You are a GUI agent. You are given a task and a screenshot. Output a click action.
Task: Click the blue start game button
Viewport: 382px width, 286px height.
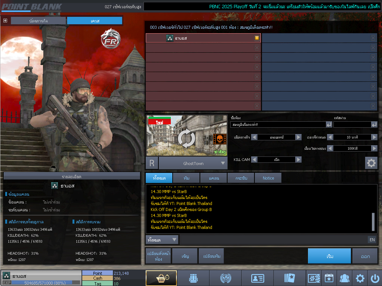pos(329,256)
